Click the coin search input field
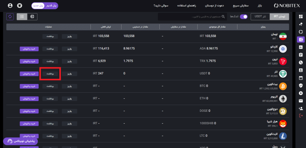Image resolution: width=306 pixels, height=148 pixels. pyautogui.click(x=192, y=17)
